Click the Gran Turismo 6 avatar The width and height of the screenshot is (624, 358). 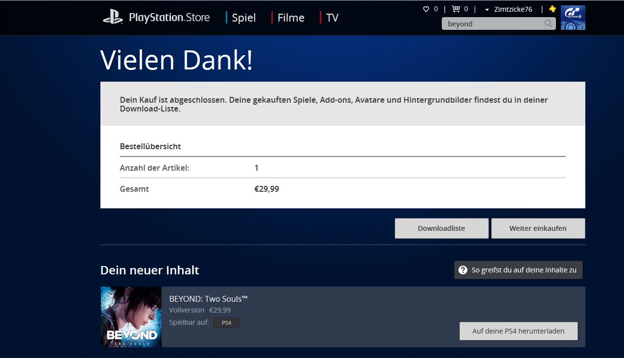[573, 18]
